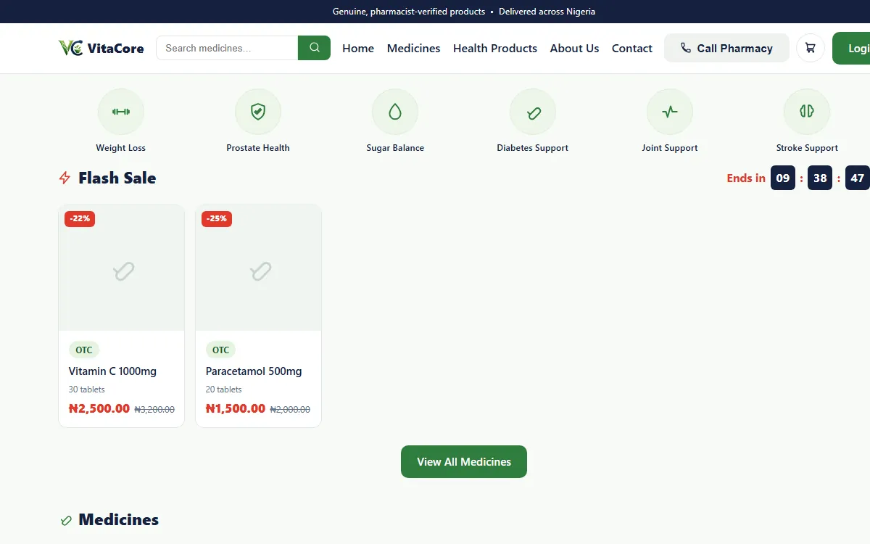870x544 pixels.
Task: Click the Flash Sale lightning bolt icon
Action: pyautogui.click(x=65, y=178)
